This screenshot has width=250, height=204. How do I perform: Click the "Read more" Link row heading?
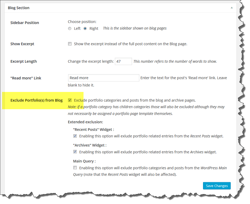[26, 78]
